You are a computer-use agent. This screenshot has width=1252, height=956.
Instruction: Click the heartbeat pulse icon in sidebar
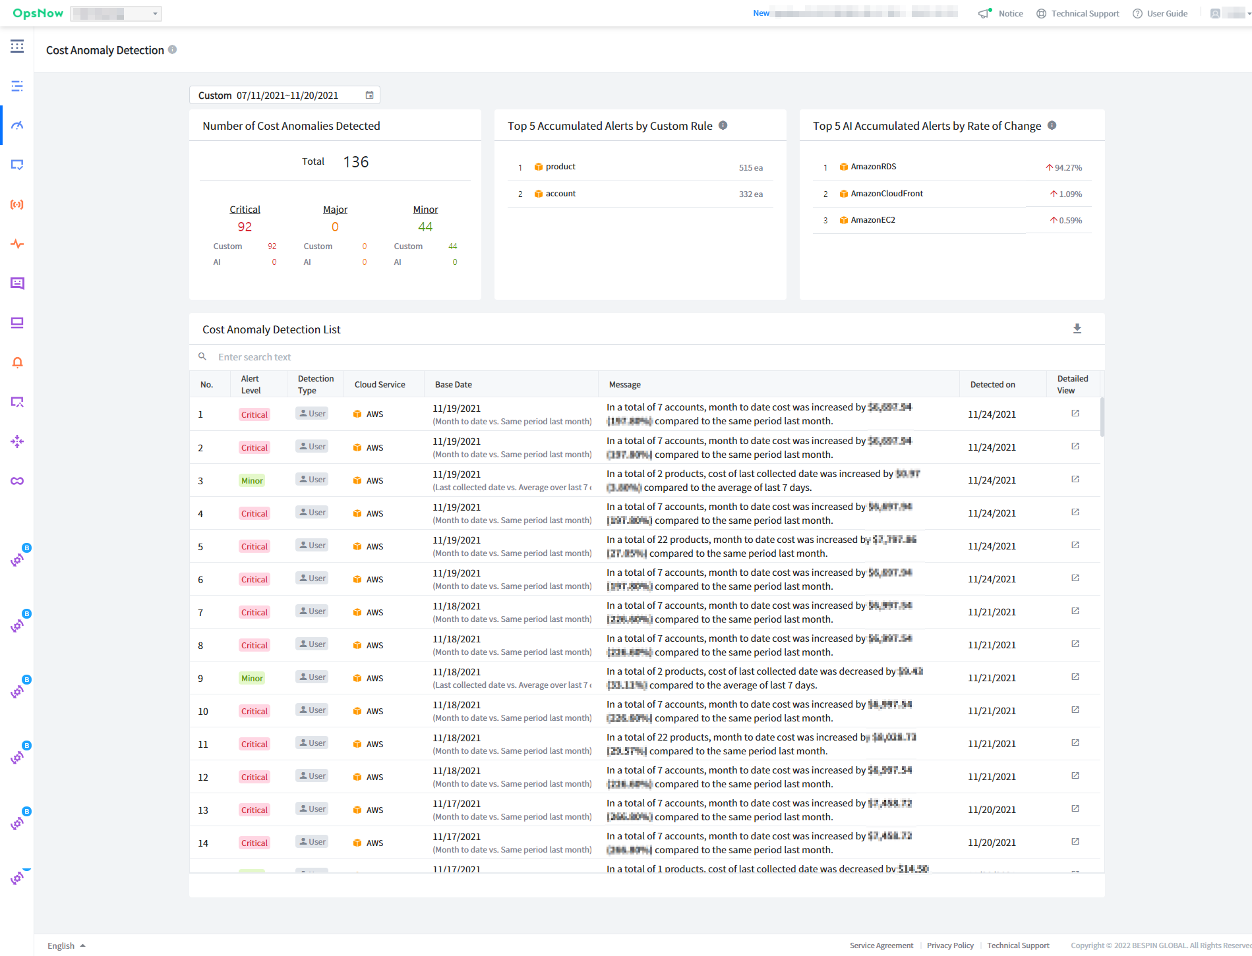tap(17, 244)
